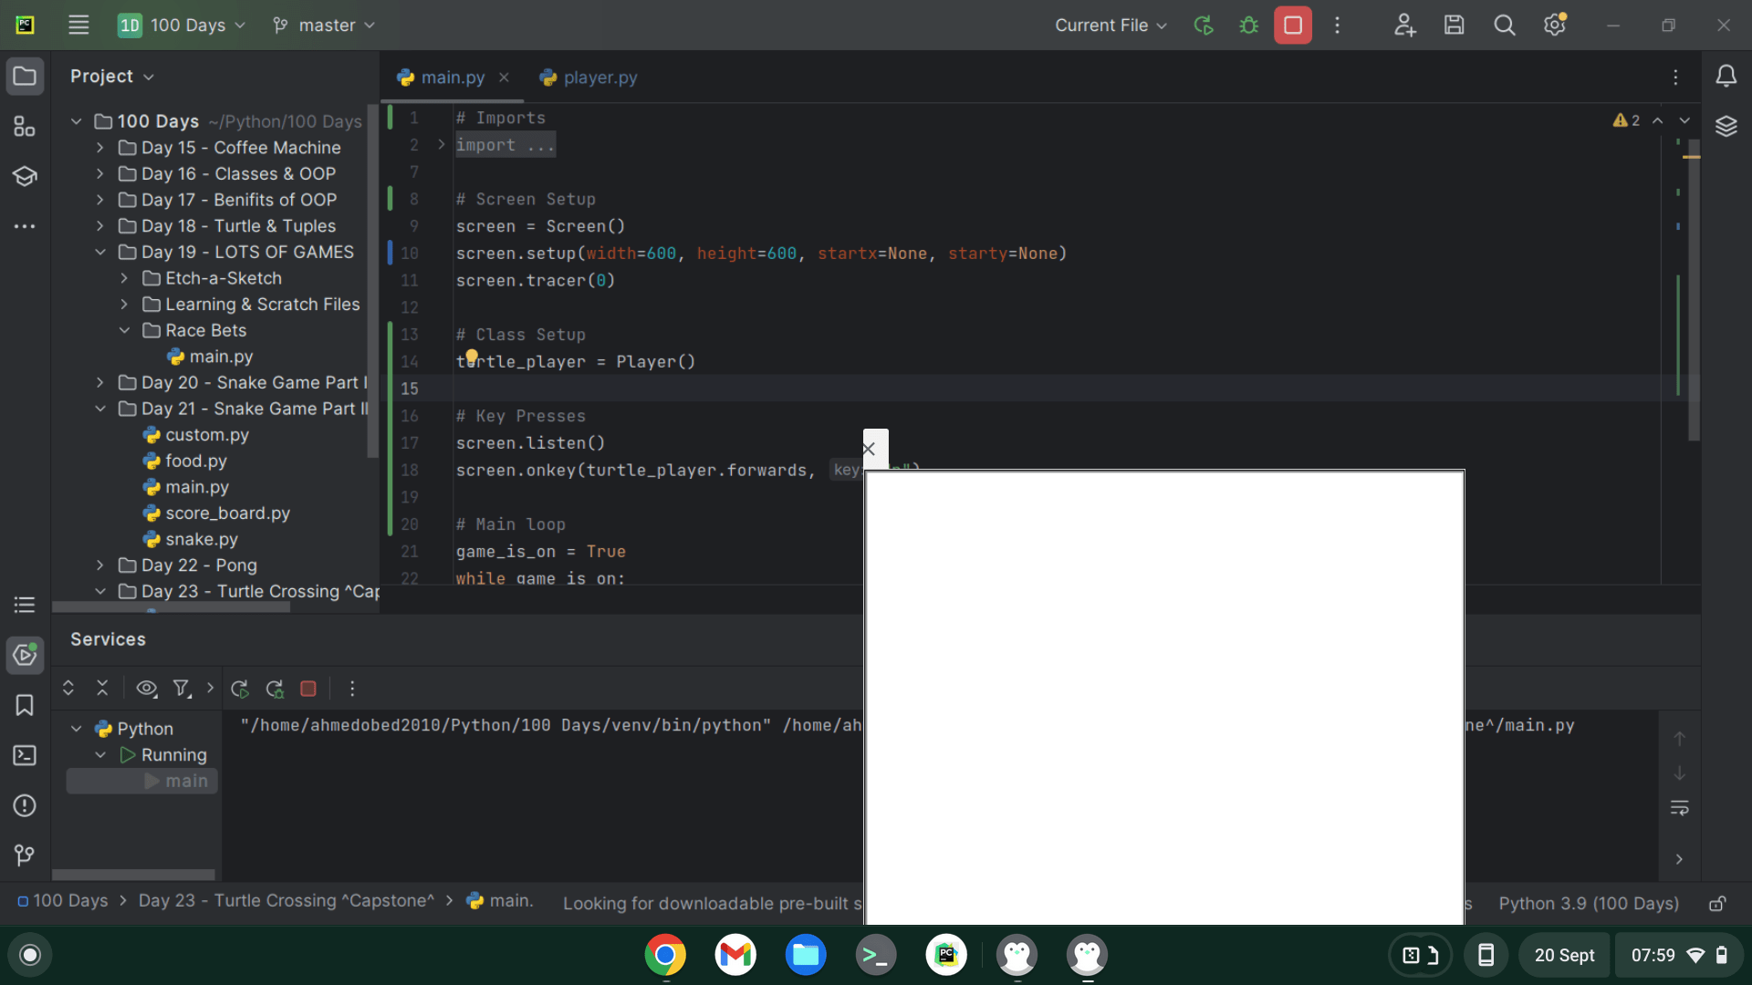
Task: Open Gmail from the shelf
Action: click(735, 955)
